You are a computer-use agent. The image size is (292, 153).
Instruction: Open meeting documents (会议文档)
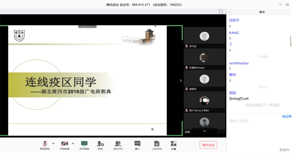click(157, 144)
